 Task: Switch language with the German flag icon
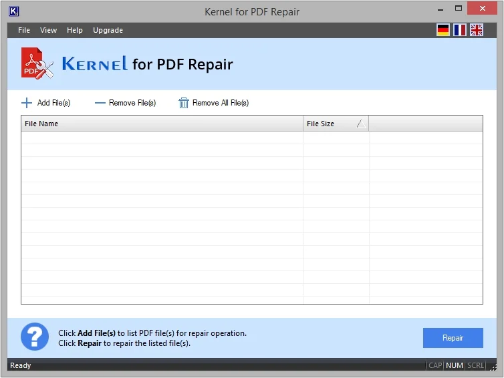pyautogui.click(x=443, y=30)
